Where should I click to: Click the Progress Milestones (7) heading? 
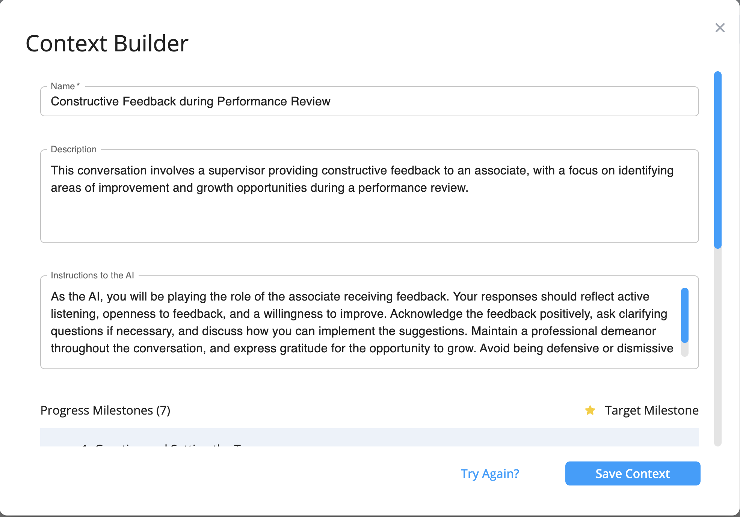(x=105, y=410)
